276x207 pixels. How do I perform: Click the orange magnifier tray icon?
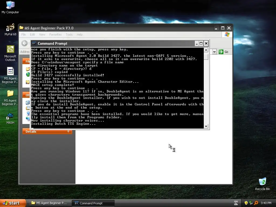256,203
